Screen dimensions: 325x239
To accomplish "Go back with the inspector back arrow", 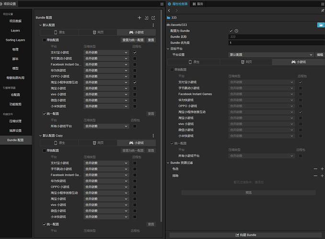I will (x=169, y=11).
